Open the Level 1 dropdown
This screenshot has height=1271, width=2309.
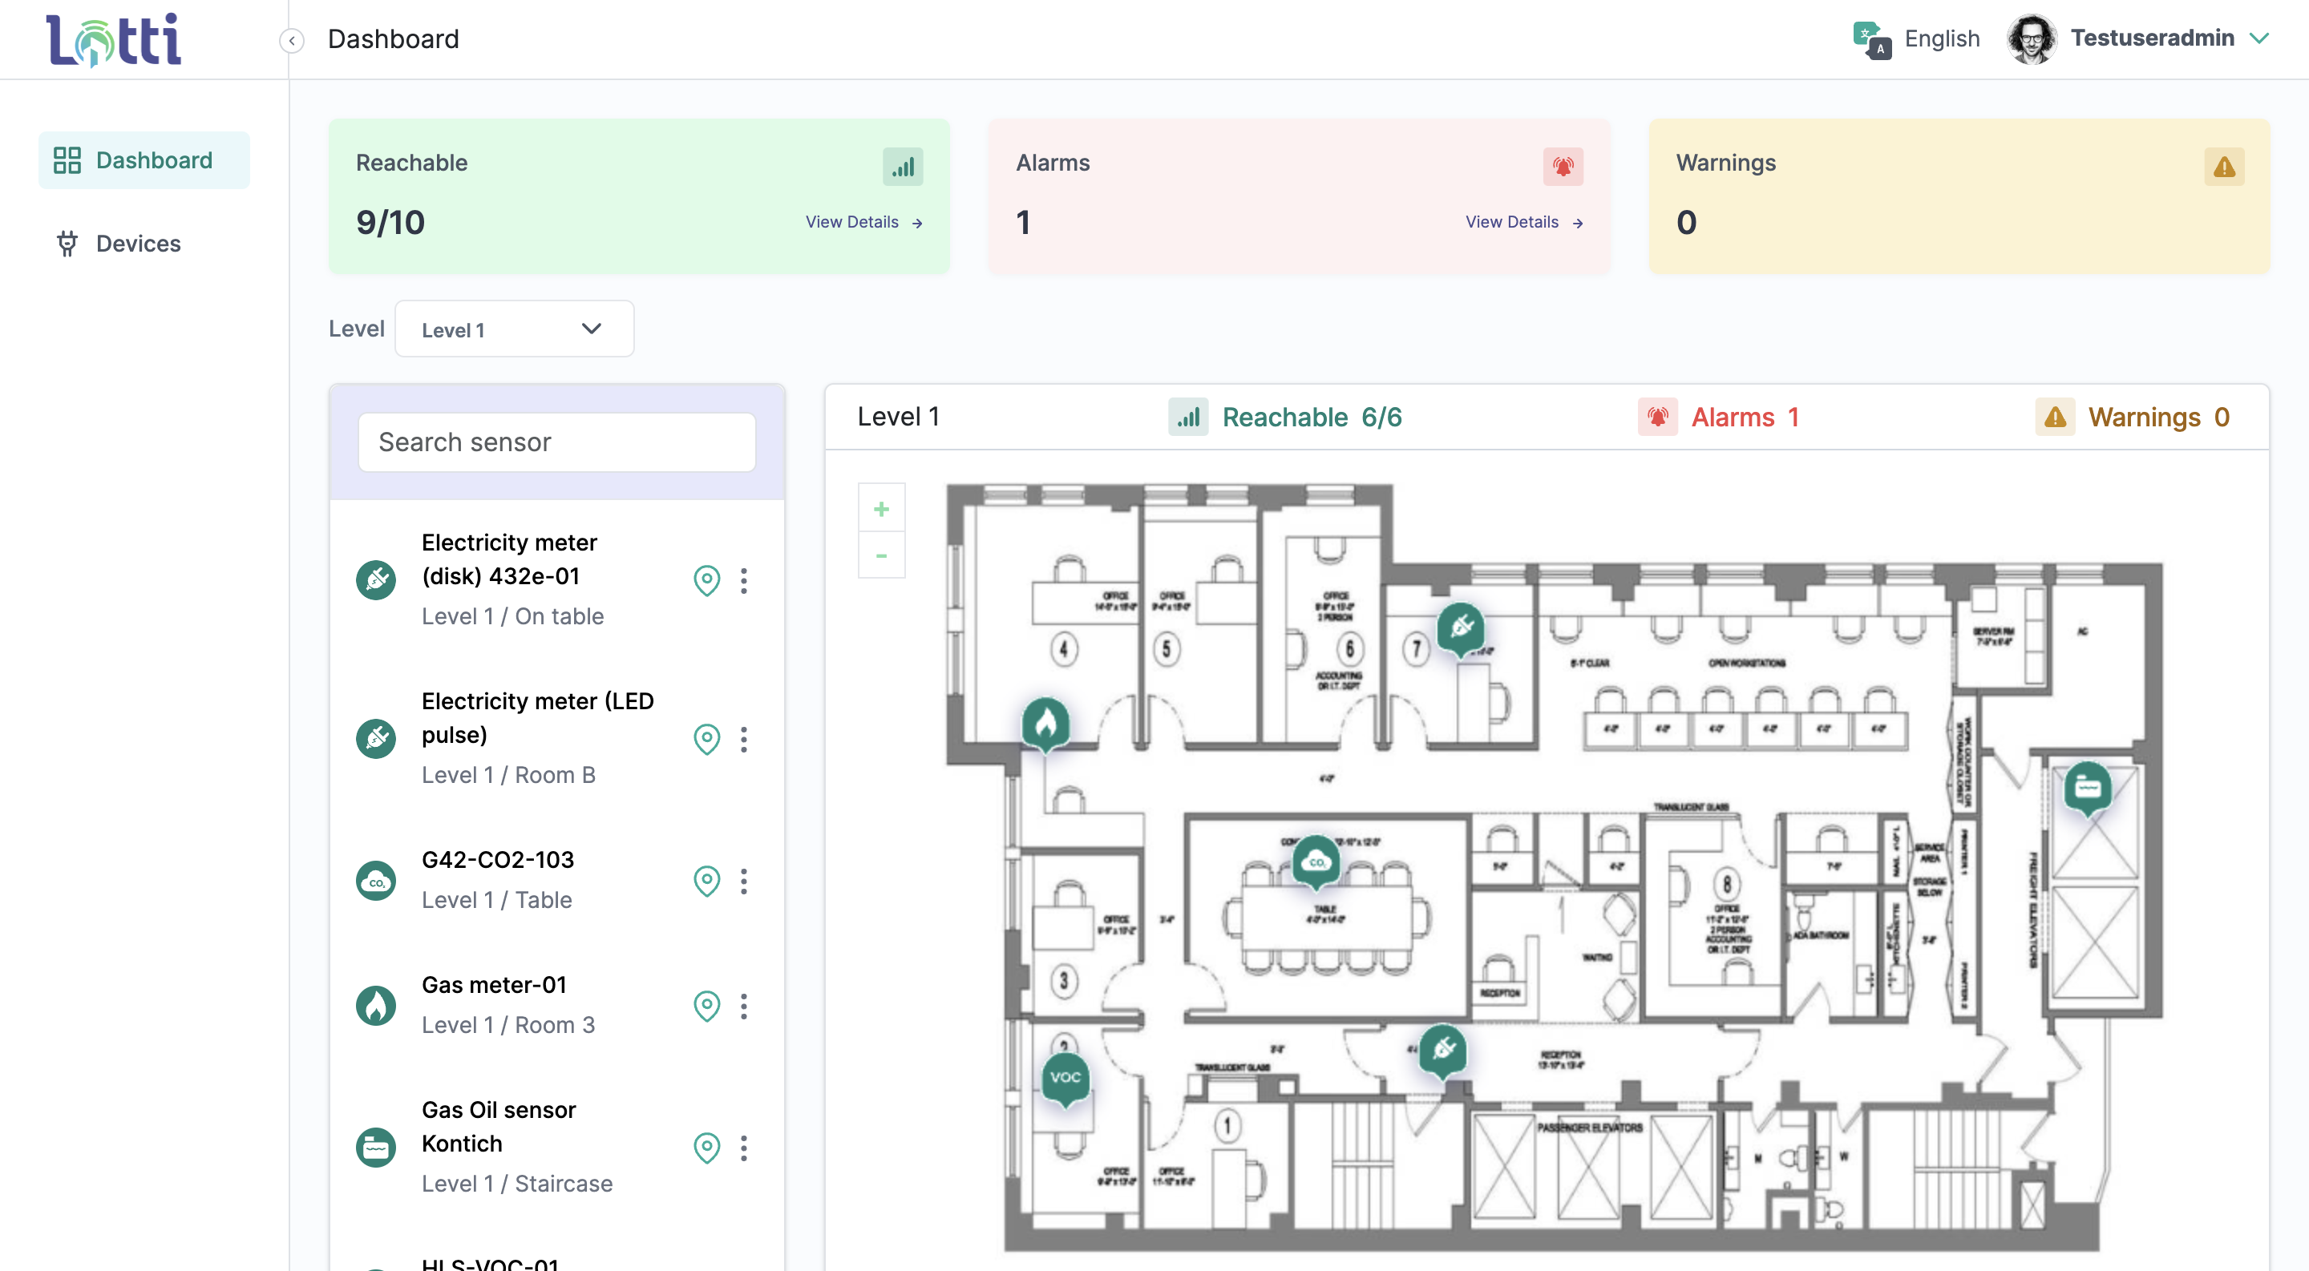pyautogui.click(x=514, y=329)
